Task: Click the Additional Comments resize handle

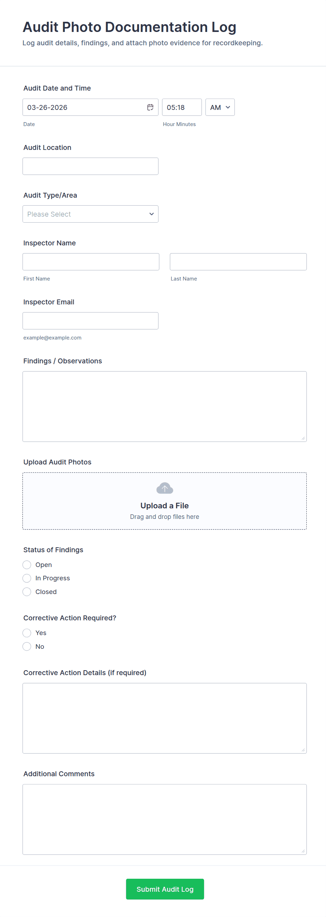Action: (303, 851)
